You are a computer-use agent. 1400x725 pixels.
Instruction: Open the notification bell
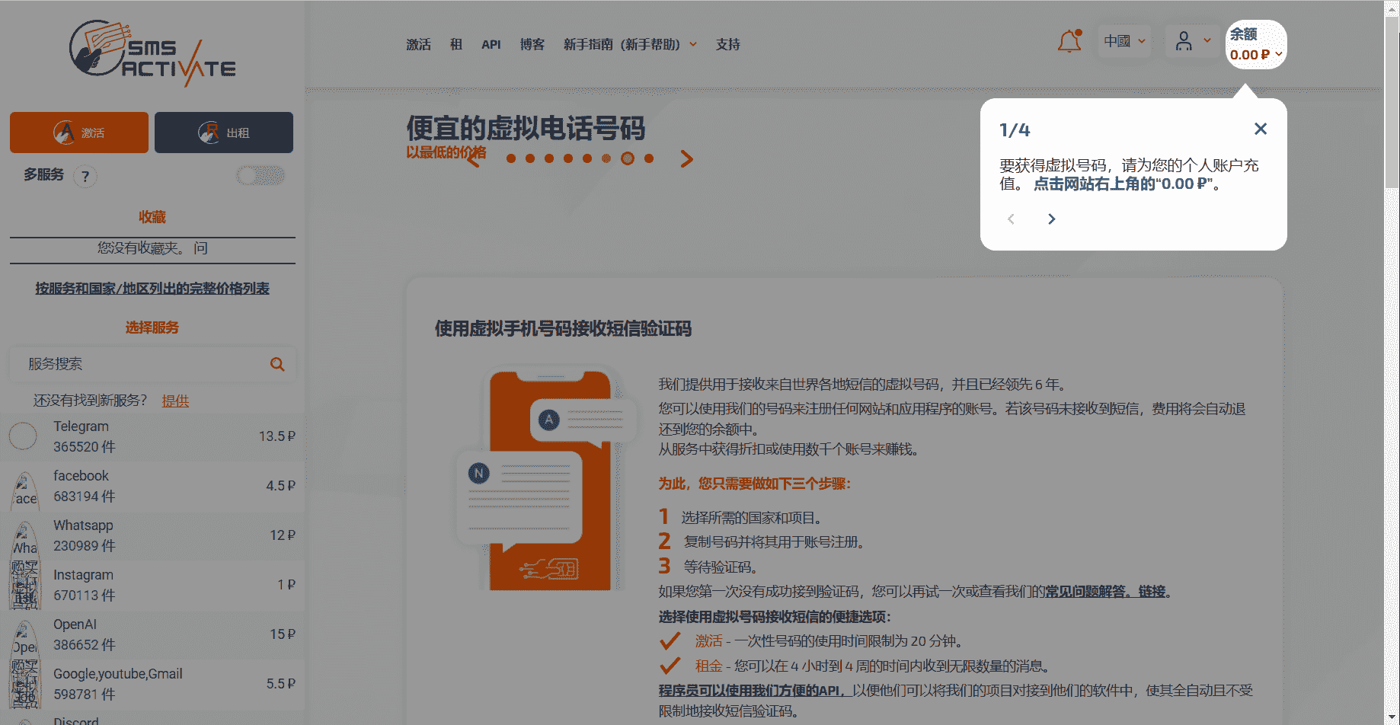[1069, 41]
